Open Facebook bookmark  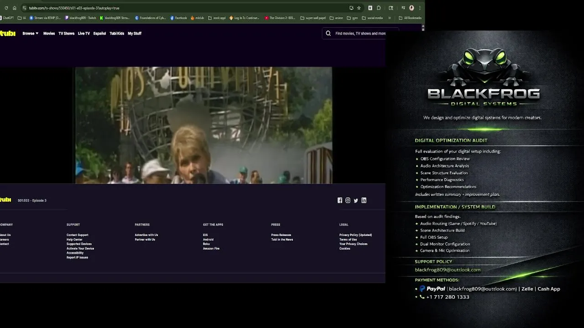[179, 18]
